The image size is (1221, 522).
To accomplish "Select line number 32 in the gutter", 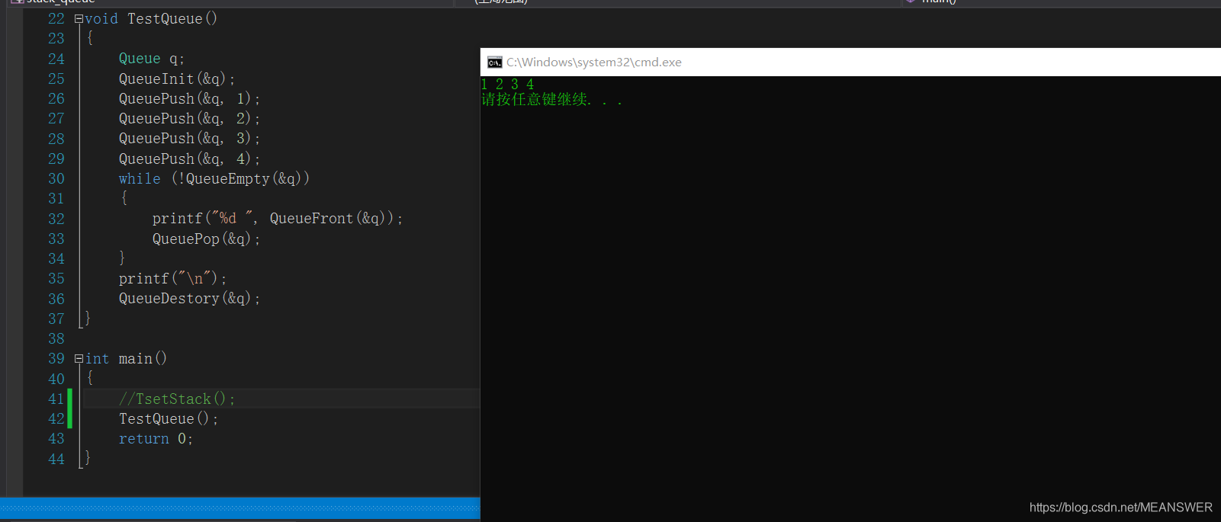I will 56,219.
